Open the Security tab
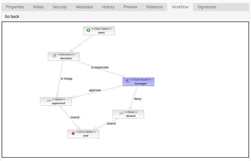This screenshot has width=251, height=161. click(x=60, y=7)
